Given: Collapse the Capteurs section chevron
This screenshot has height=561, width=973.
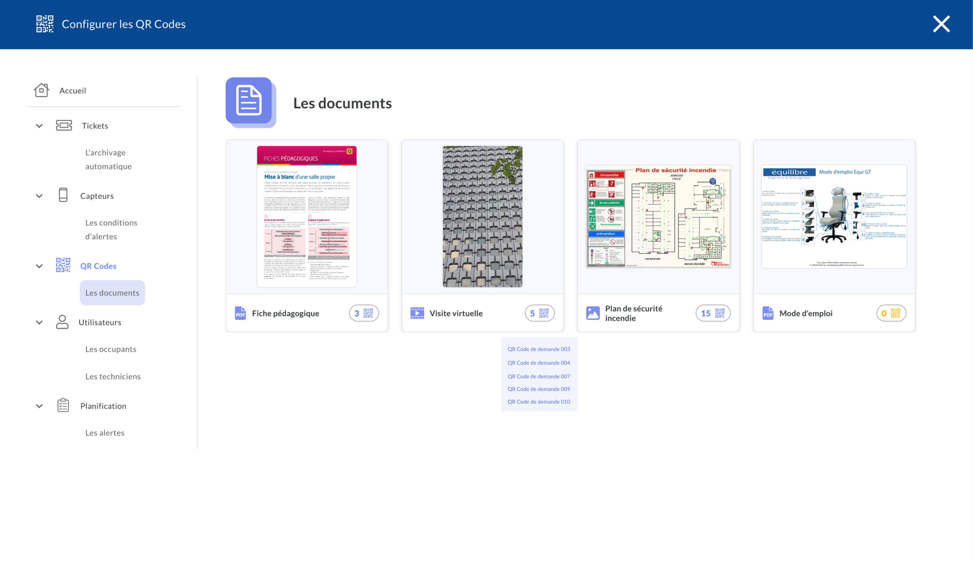Looking at the screenshot, I should (x=39, y=196).
